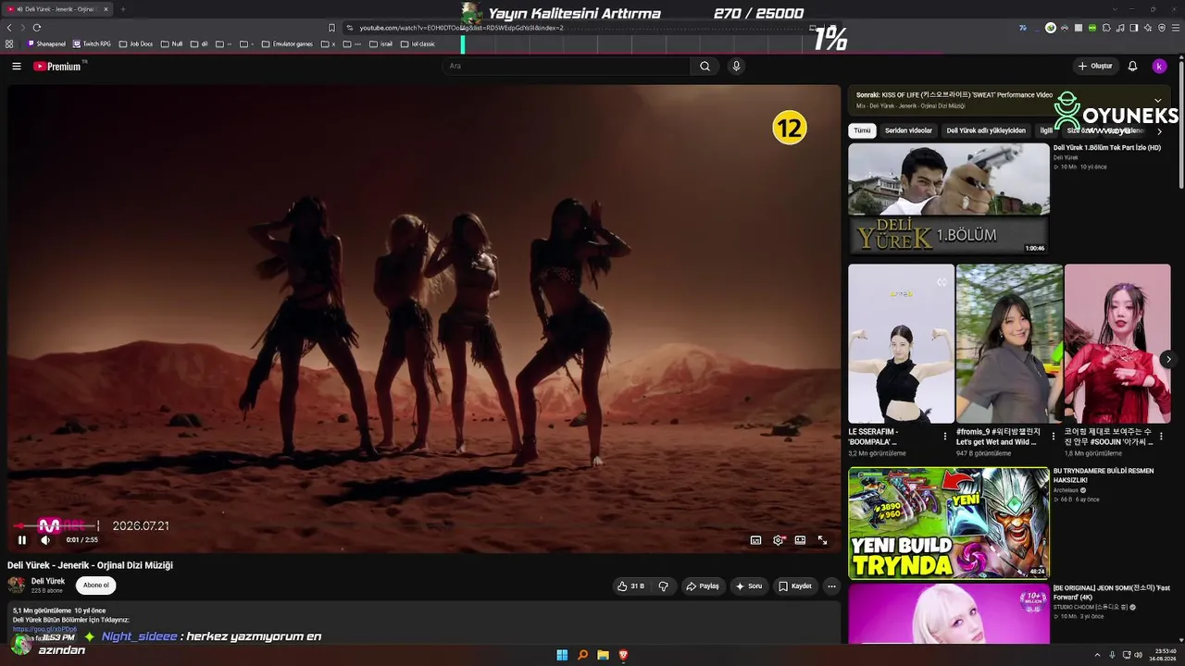Click the goo.gl description link
Image resolution: width=1185 pixels, height=666 pixels.
(44, 629)
